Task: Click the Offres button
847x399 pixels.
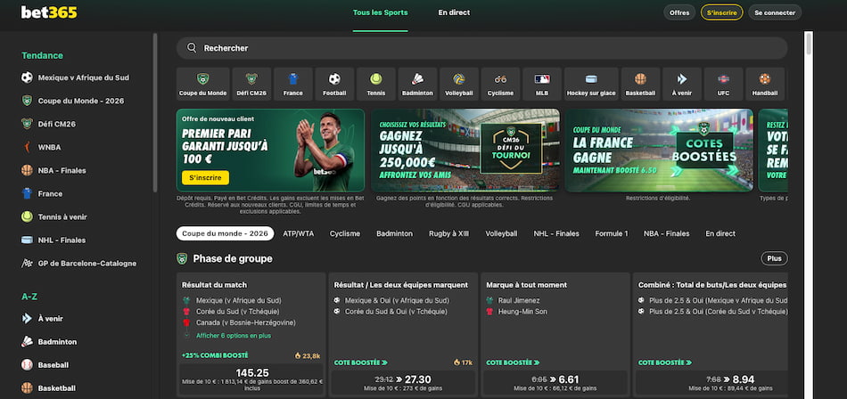Action: click(679, 12)
